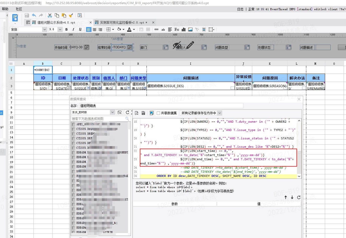This screenshot has width=346, height=238.
Task: Expand the B19_EDWDB connection dropdown
Action: click(x=112, y=112)
